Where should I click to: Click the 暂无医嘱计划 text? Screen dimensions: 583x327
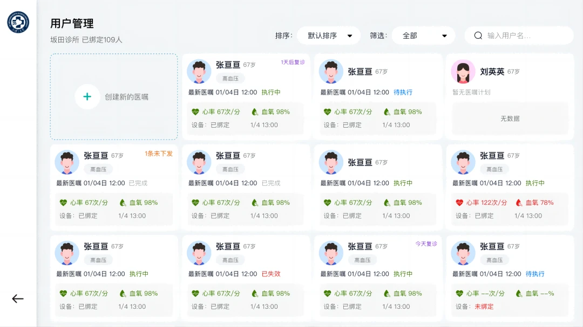(x=471, y=92)
